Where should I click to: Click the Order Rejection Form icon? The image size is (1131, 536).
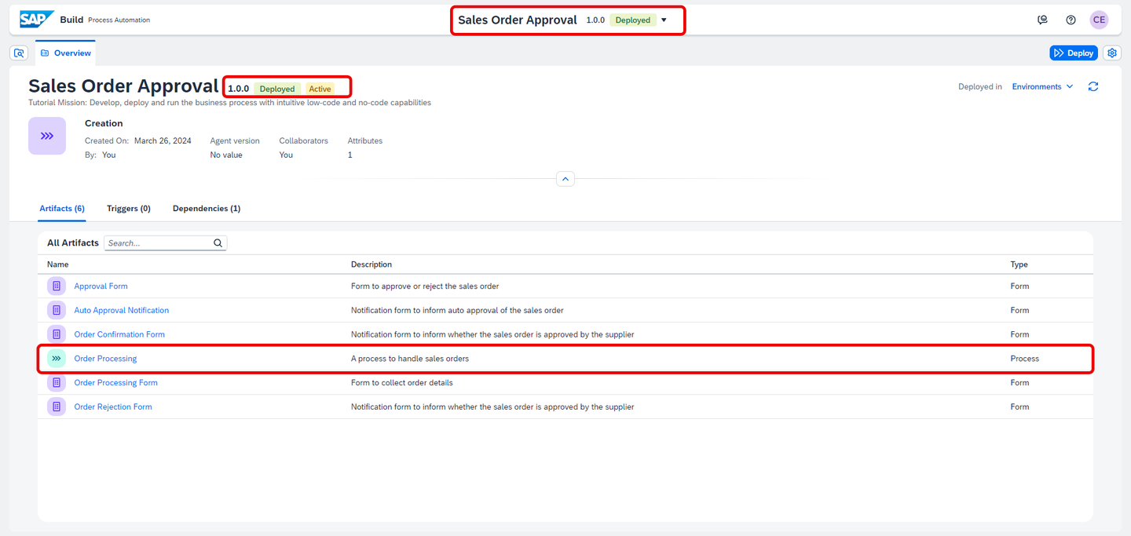click(x=57, y=407)
